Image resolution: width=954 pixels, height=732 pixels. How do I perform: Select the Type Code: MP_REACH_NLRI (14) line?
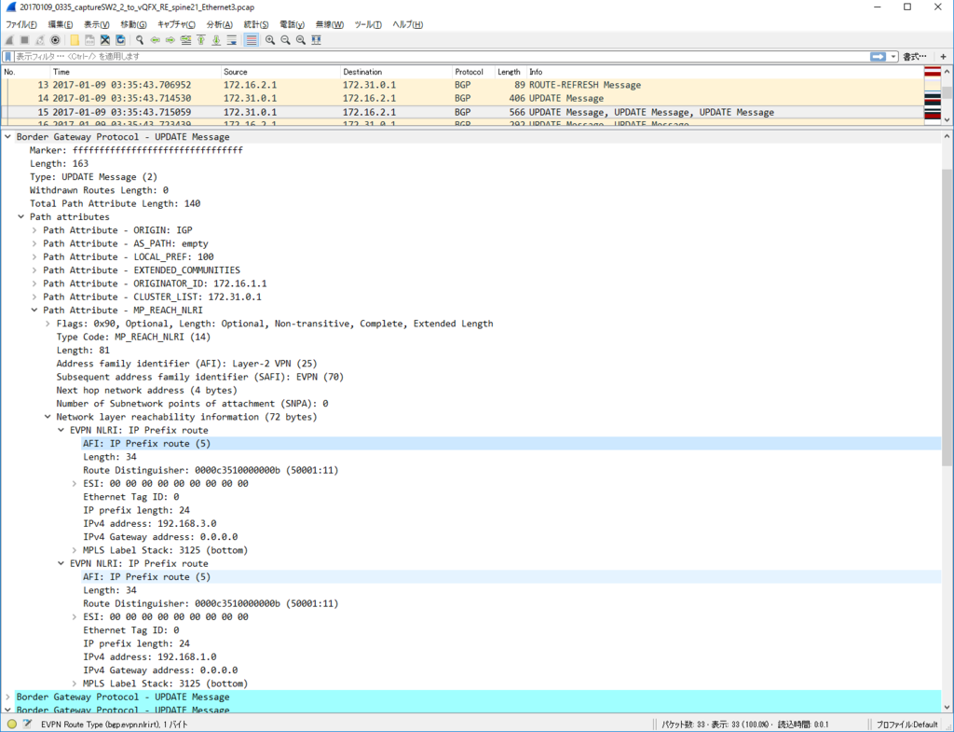tap(133, 337)
